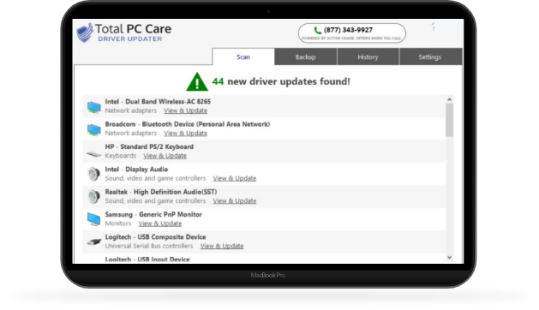
Task: Click the Total PC Care shield logo
Action: pyautogui.click(x=85, y=33)
